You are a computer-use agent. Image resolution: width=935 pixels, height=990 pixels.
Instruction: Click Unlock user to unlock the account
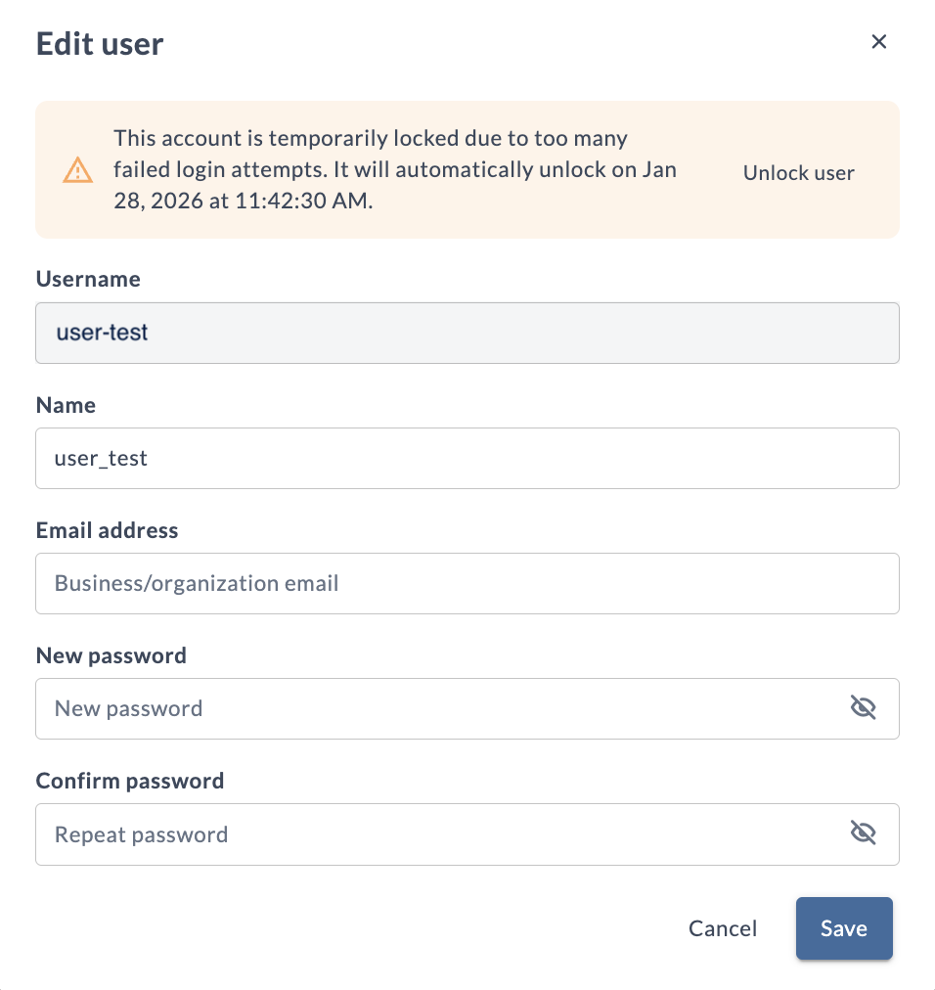[x=798, y=172]
